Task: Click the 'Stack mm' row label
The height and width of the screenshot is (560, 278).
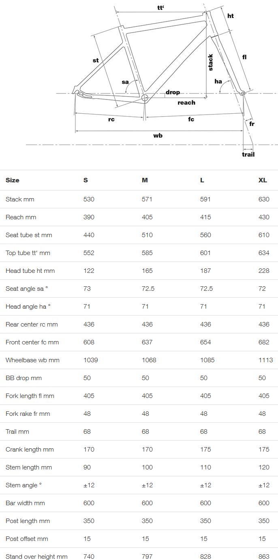Action: point(20,199)
